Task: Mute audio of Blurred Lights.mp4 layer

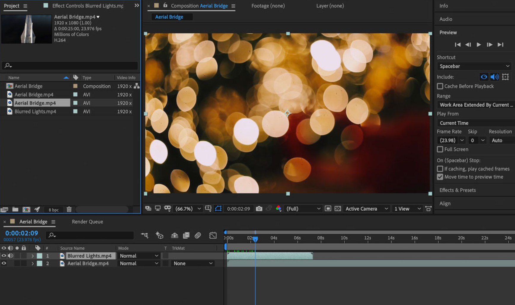Action: tap(11, 256)
